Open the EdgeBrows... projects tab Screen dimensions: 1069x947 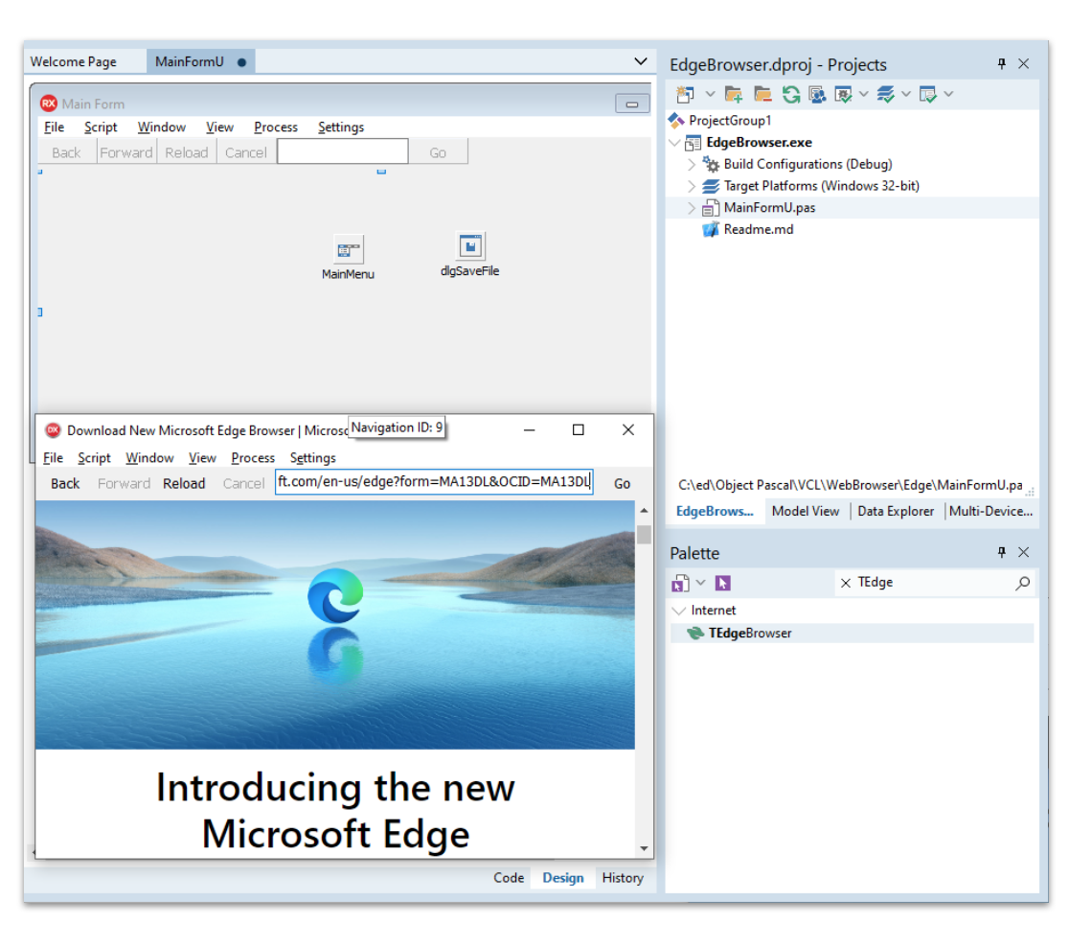tap(715, 512)
